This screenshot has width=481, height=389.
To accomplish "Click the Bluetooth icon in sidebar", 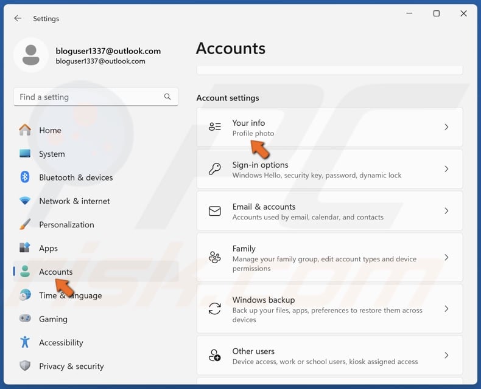I will [25, 177].
